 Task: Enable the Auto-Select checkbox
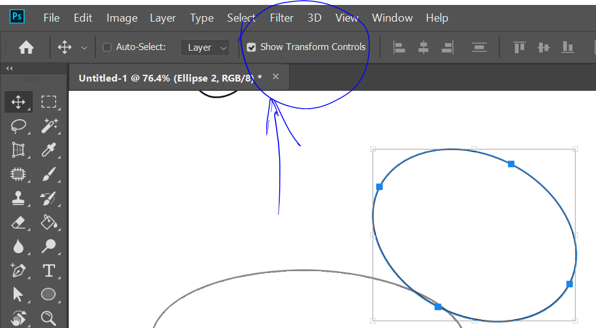point(107,47)
